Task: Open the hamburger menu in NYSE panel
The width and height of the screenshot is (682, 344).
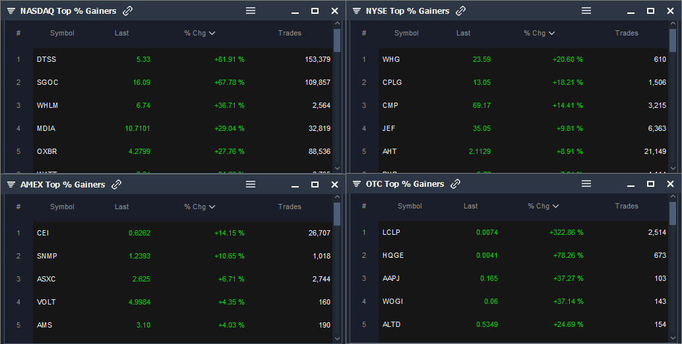Action: (586, 11)
